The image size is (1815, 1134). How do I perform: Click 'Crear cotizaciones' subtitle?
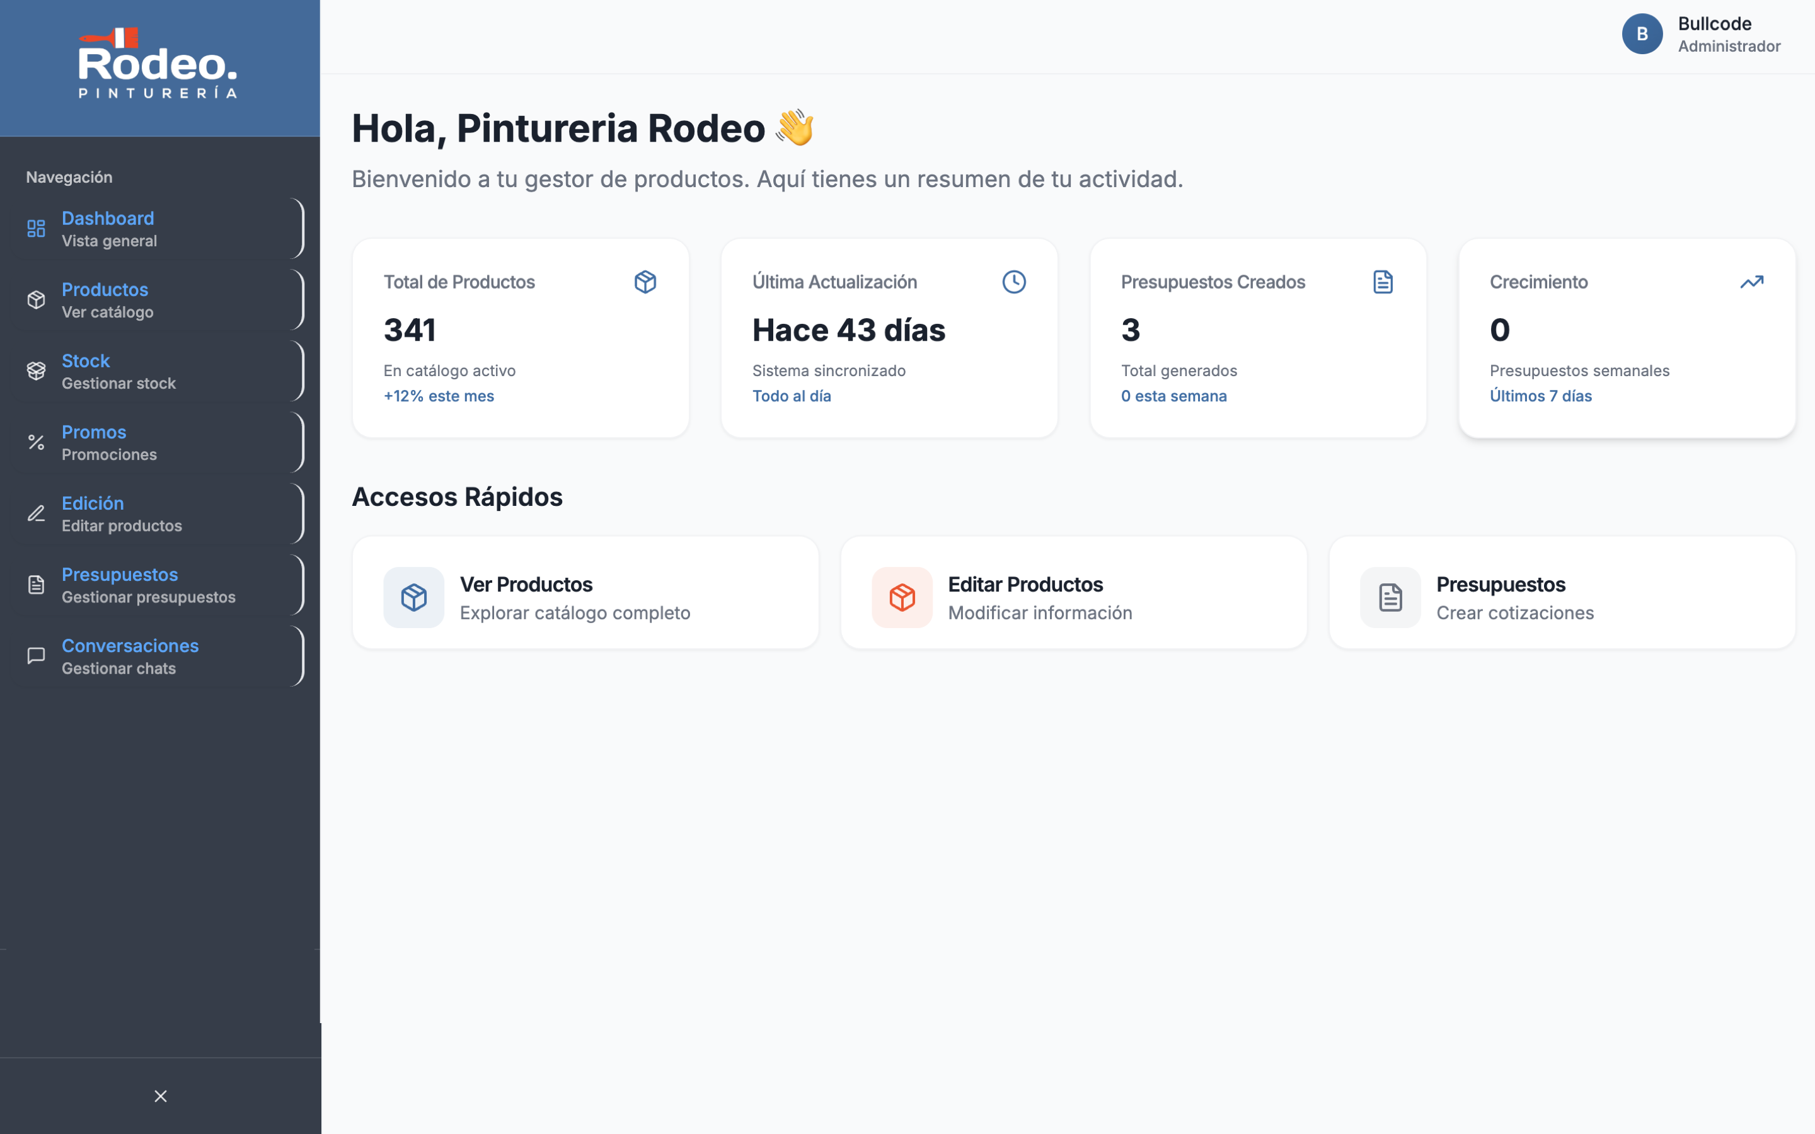pyautogui.click(x=1515, y=613)
